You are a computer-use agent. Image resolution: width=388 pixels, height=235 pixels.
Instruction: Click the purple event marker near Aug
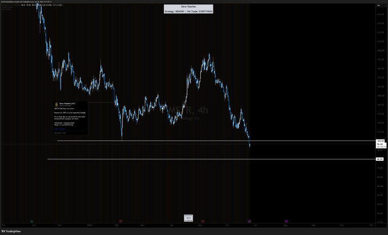pyautogui.click(x=286, y=221)
